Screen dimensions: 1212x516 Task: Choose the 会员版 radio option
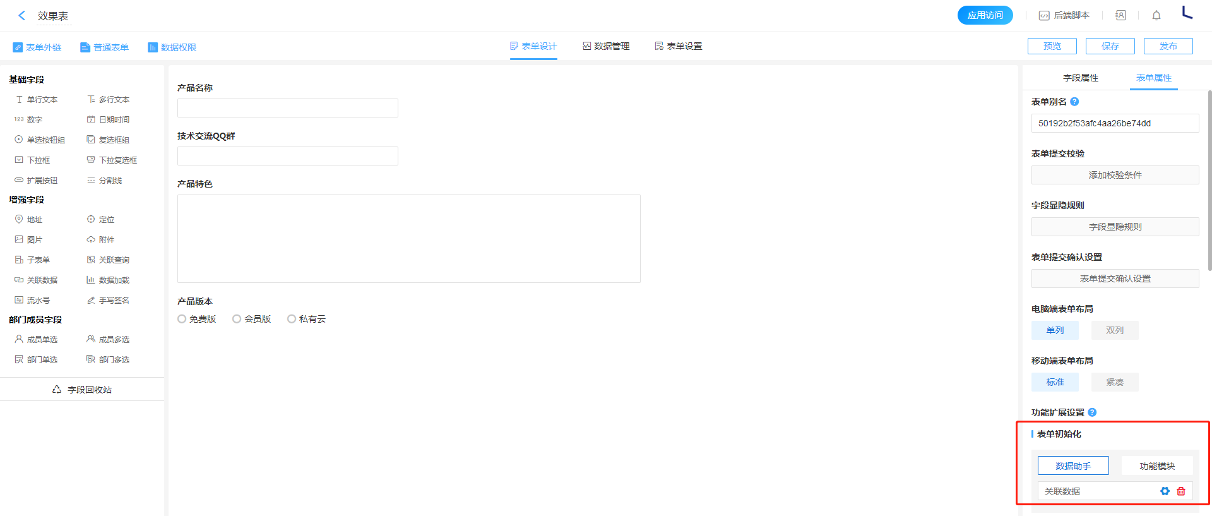(x=237, y=319)
